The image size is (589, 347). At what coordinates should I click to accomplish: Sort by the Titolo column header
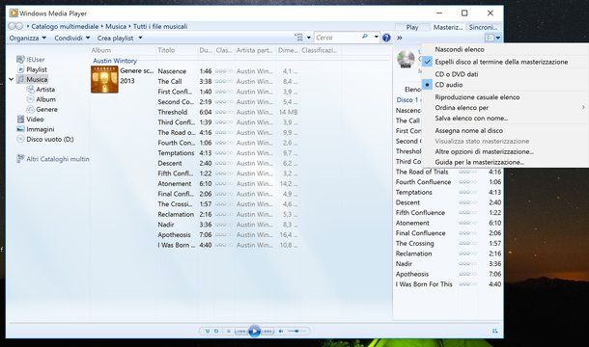click(166, 50)
